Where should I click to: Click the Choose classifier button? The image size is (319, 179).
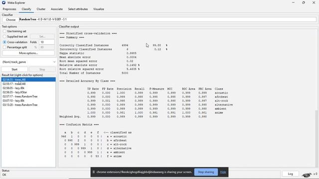[10, 20]
